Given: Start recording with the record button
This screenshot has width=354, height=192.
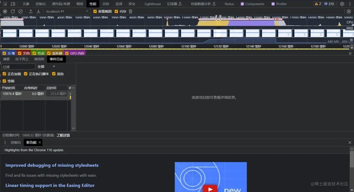Looking at the screenshot, I should pos(5,11).
